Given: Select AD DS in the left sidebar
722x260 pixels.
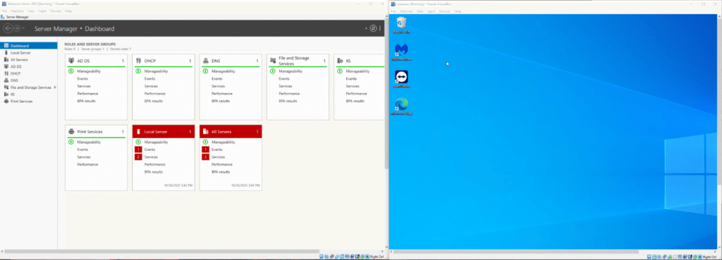Looking at the screenshot, I should pyautogui.click(x=28, y=67).
